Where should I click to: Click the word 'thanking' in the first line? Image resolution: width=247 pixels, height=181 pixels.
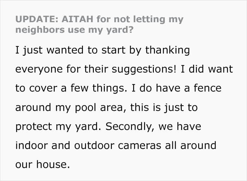click(167, 50)
